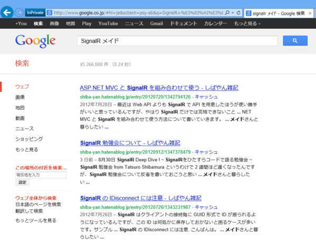Click the 20120726/1343231987 green URL text

tap(135, 207)
